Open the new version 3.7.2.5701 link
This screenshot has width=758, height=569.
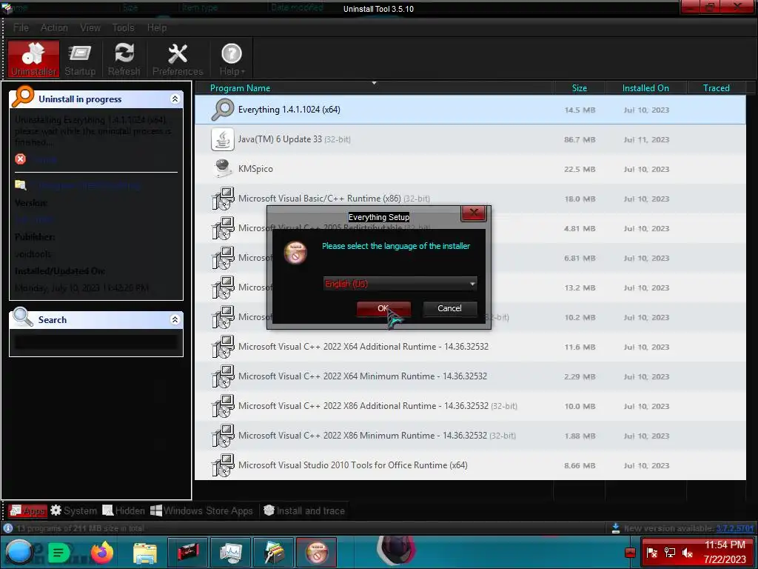click(735, 528)
